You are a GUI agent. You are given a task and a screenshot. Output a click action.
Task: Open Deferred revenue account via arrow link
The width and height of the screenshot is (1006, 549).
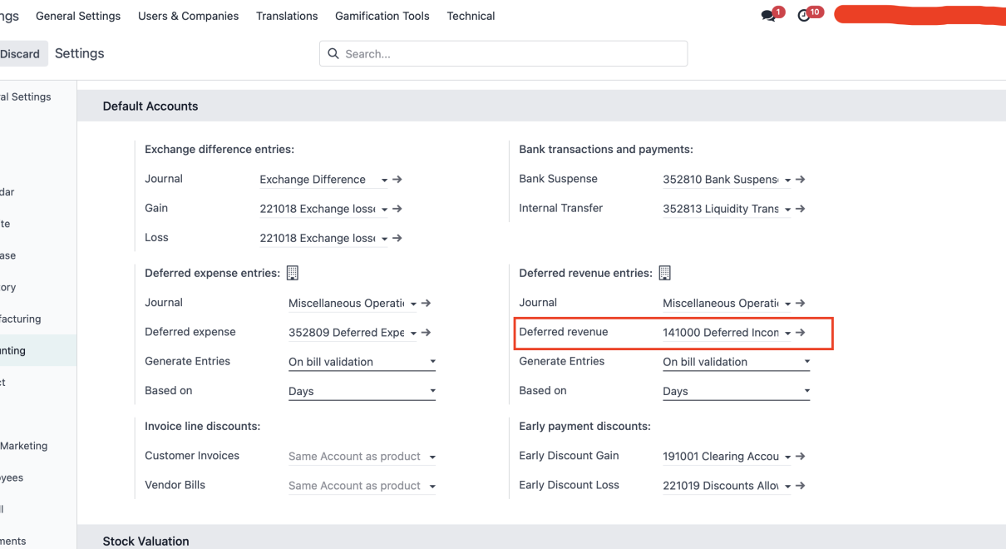tap(800, 333)
